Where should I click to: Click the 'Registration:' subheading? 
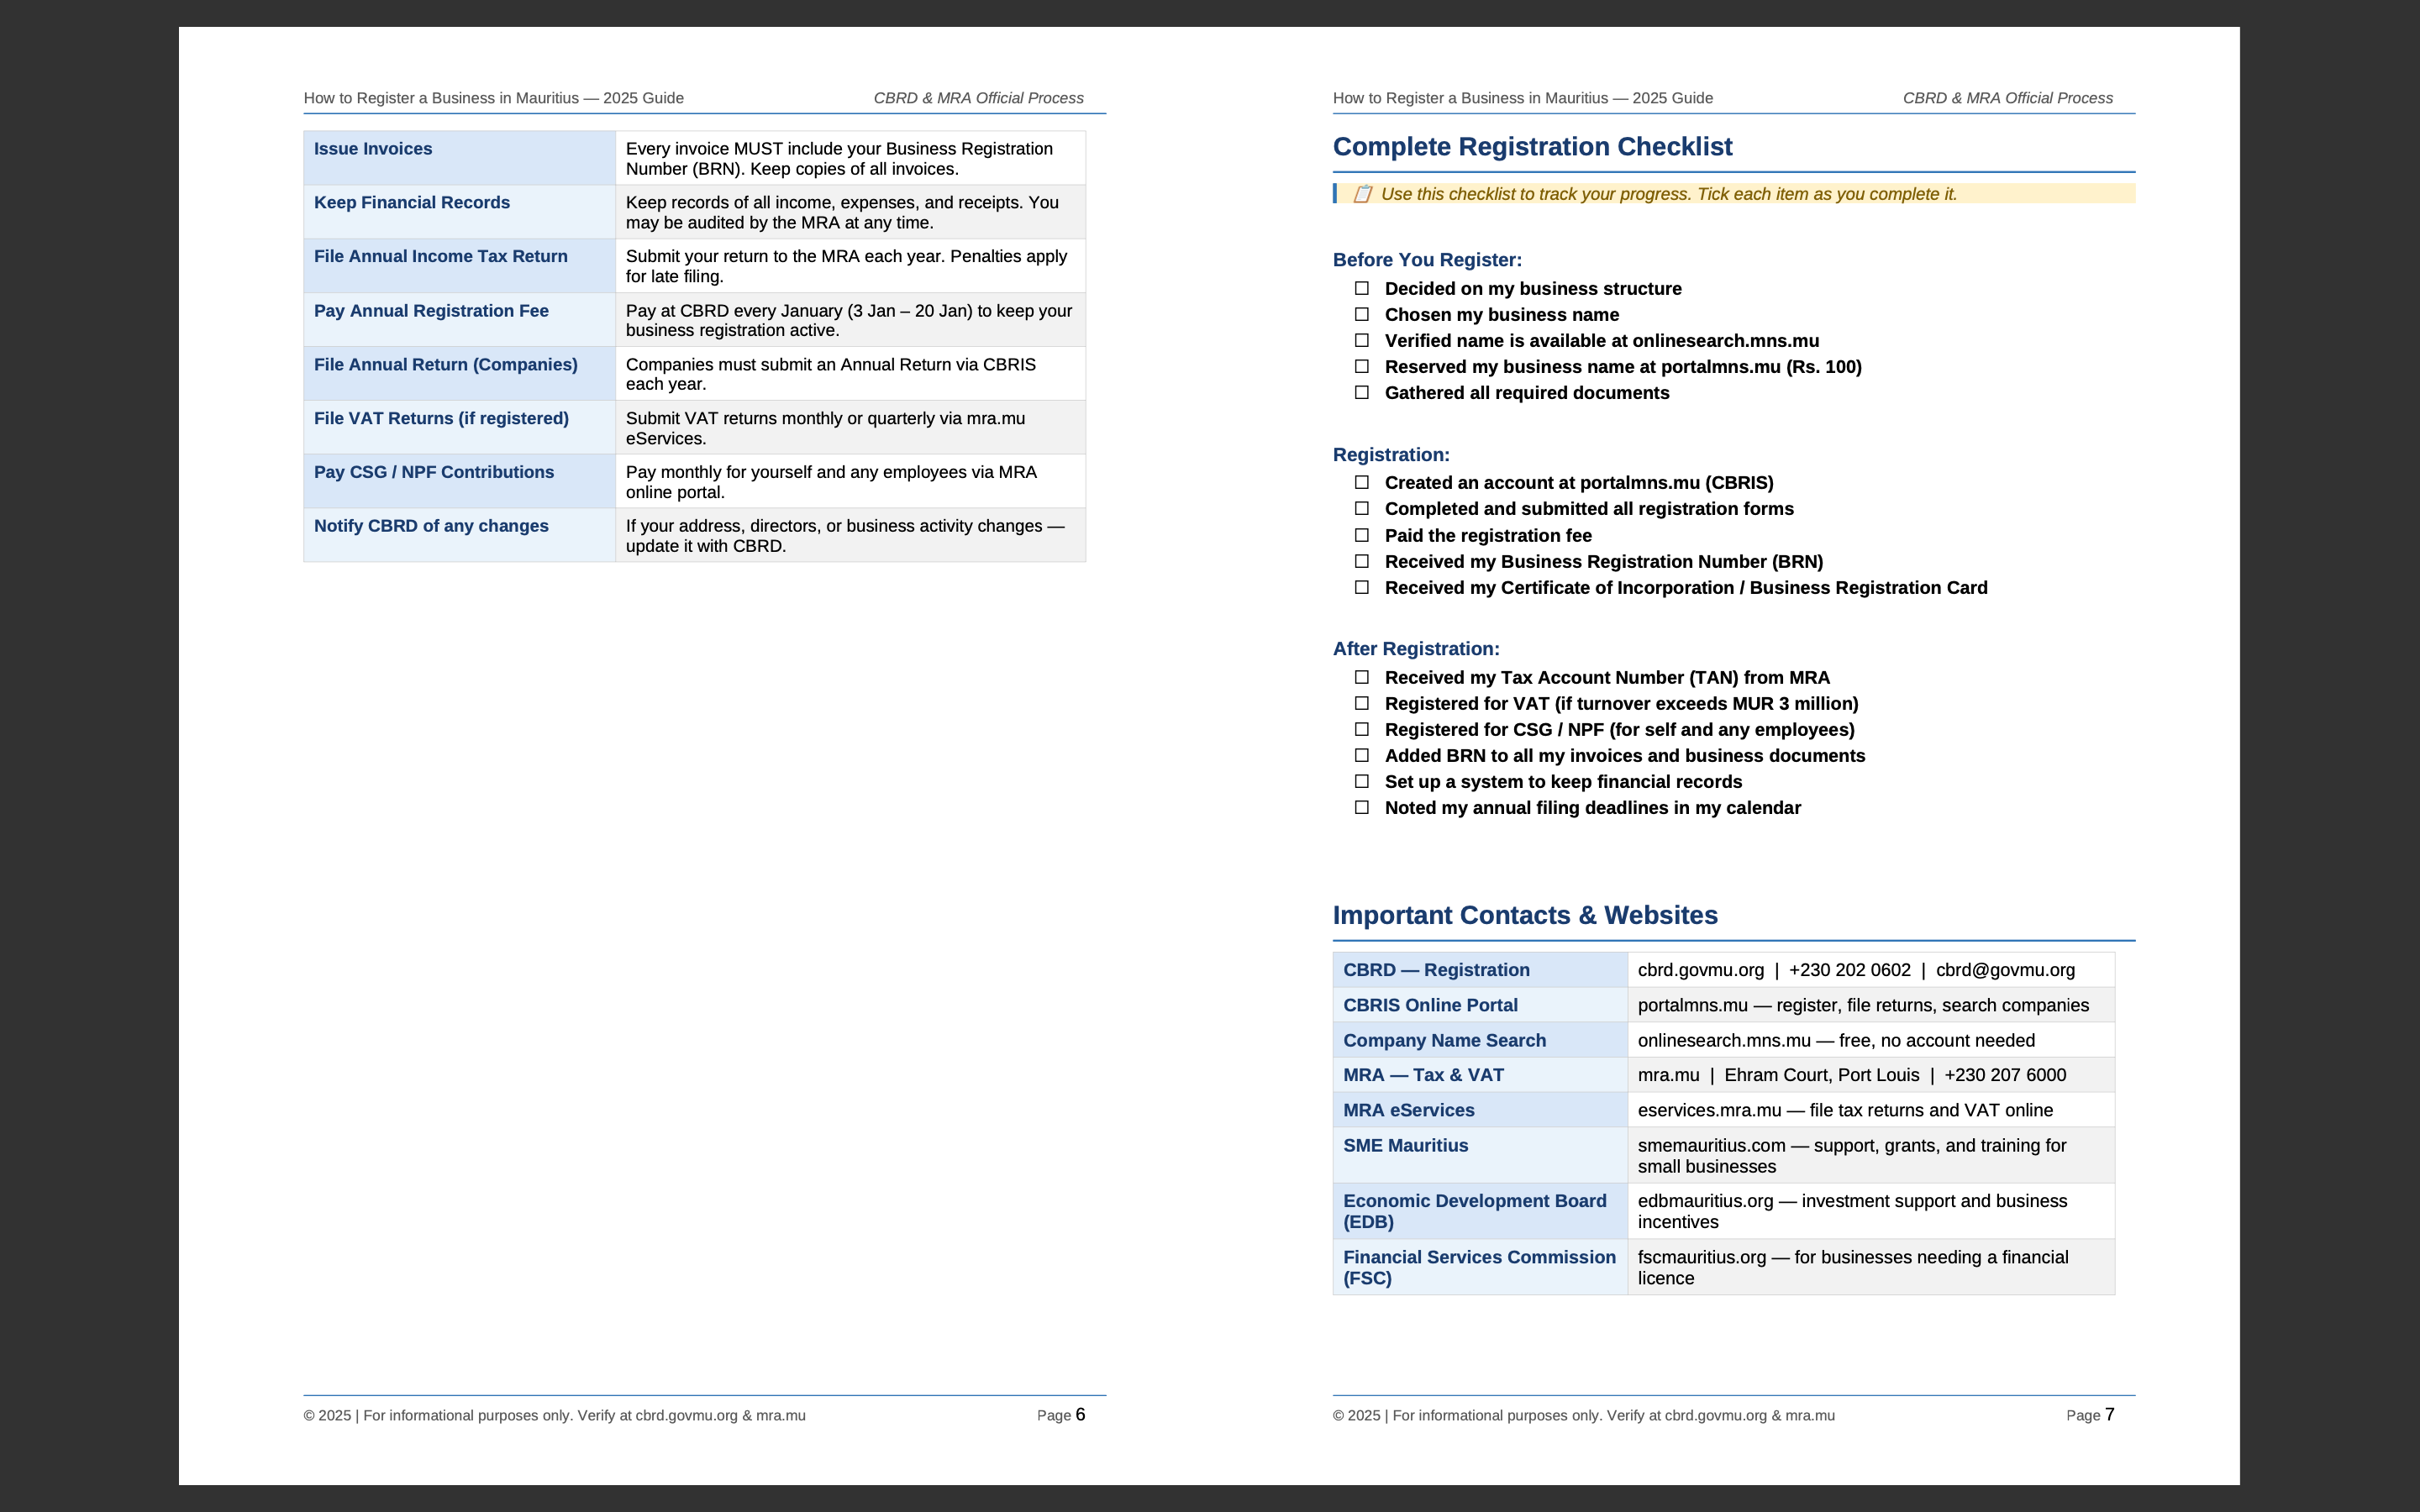[1391, 455]
